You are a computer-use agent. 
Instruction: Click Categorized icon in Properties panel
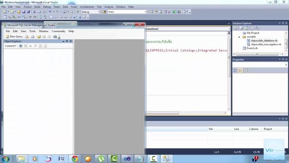click(x=235, y=71)
